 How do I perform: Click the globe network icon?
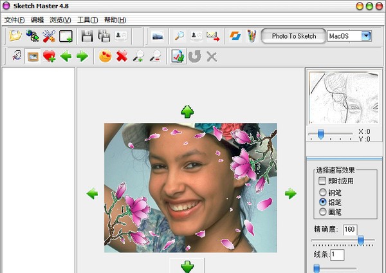[x=33, y=36]
